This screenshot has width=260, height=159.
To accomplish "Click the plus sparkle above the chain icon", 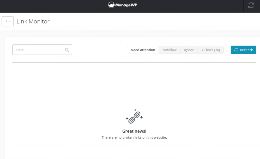I will (135, 110).
